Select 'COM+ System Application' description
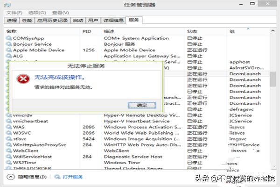 pos(136,38)
